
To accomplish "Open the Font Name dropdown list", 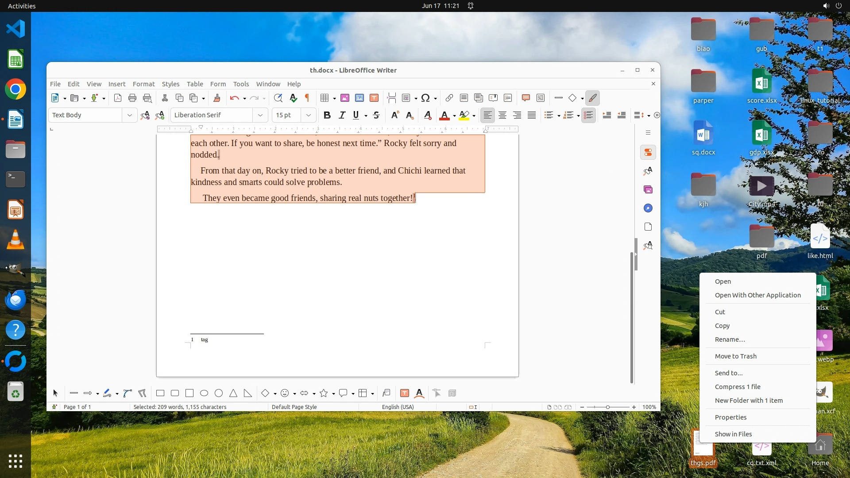I will tap(260, 116).
